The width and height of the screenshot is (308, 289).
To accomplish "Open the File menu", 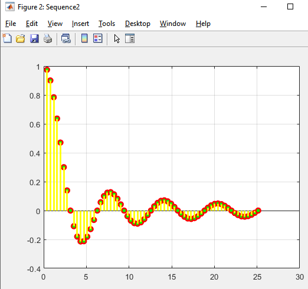I will 11,24.
